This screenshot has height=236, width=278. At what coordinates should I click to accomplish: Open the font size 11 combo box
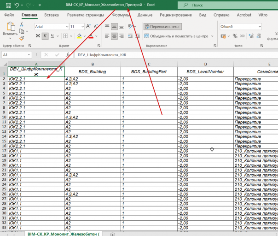pos(77,27)
